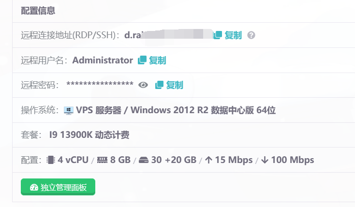Screen dimensions: 355x207
Task: Click the masked password asterisks
Action: point(100,85)
